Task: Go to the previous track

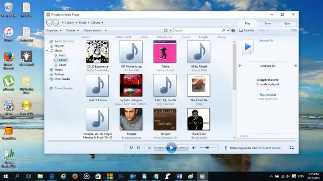Action: (x=160, y=148)
